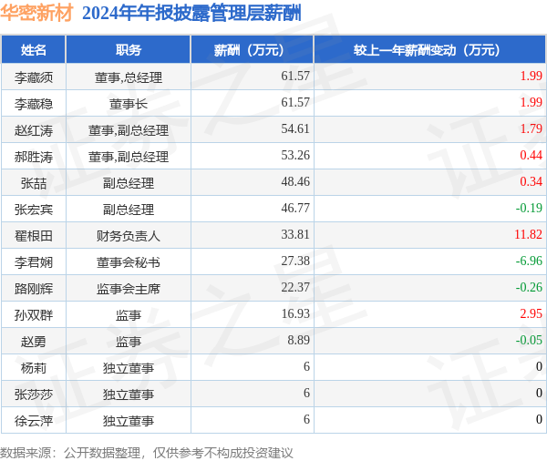Click 李藏稳's change value 1.99
The width and height of the screenshot is (547, 461).
[531, 102]
